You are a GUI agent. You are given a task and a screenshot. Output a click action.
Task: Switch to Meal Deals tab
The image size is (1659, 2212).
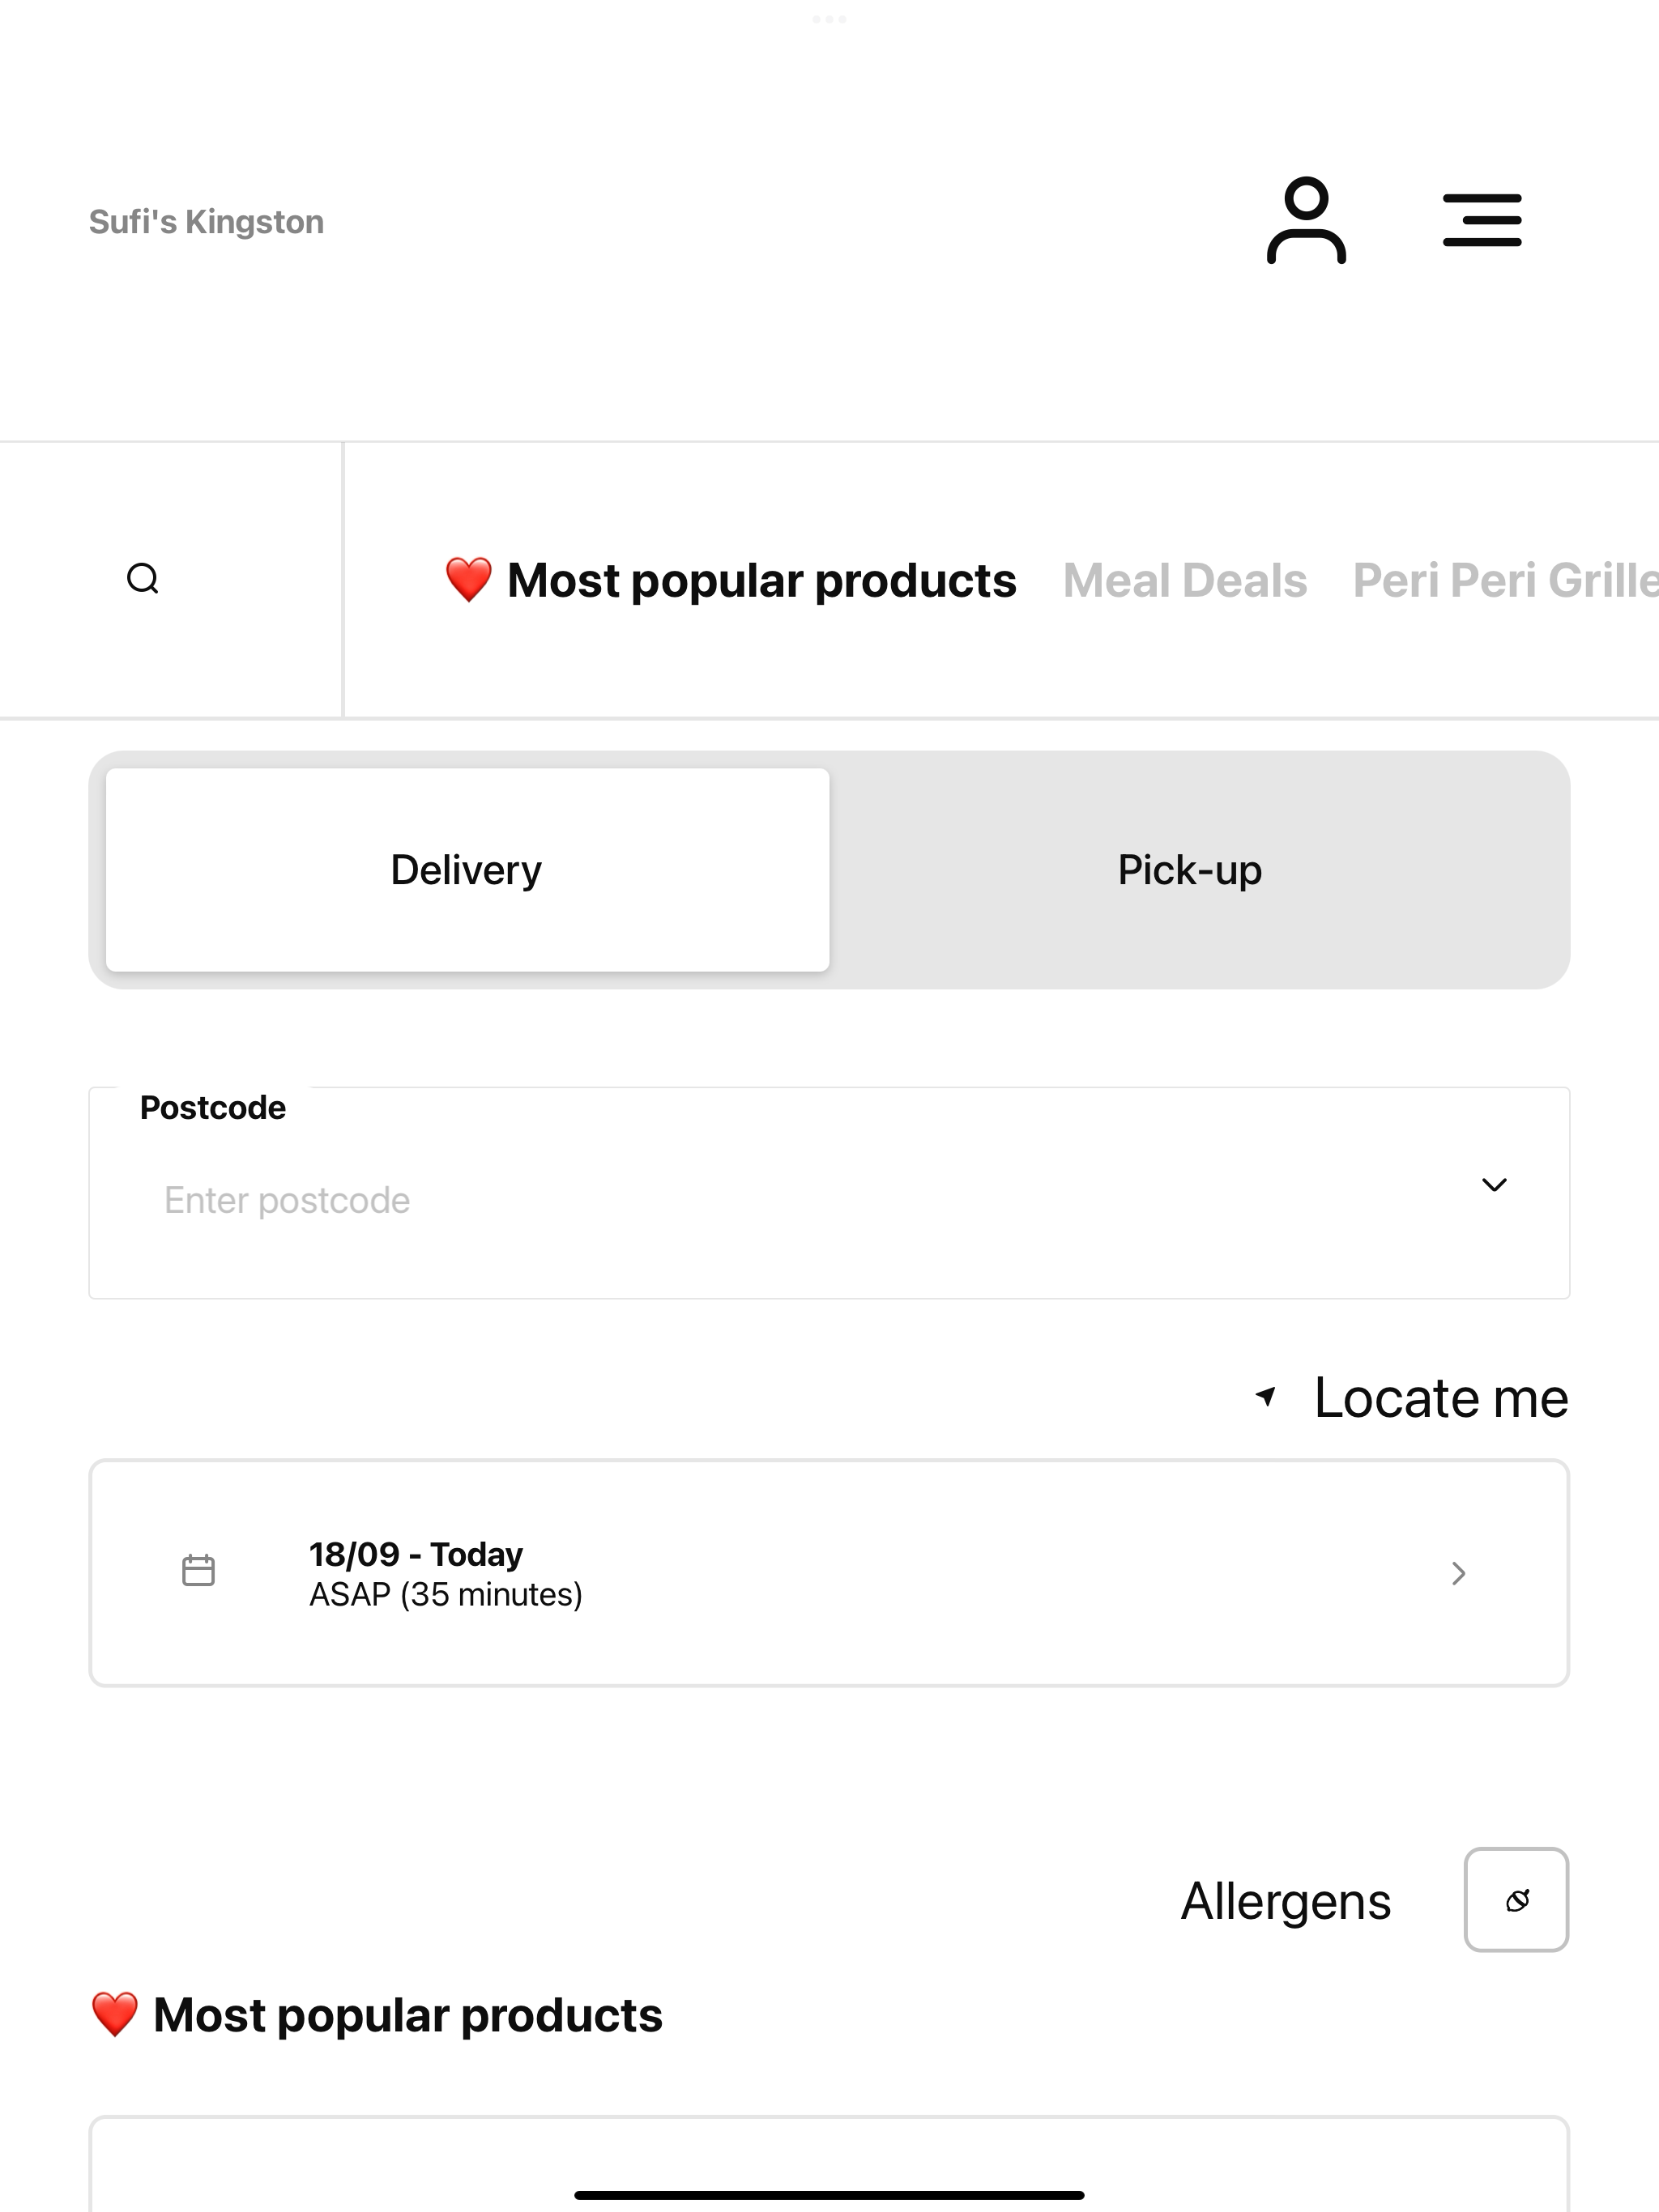click(x=1185, y=581)
